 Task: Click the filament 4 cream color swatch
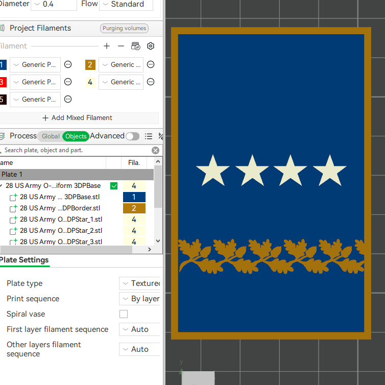click(x=90, y=82)
